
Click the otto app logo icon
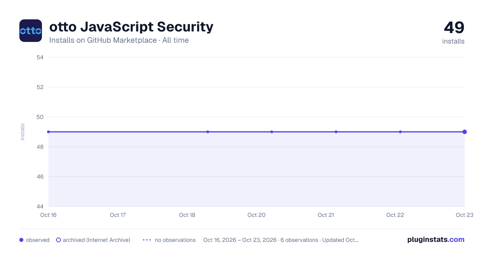[31, 31]
